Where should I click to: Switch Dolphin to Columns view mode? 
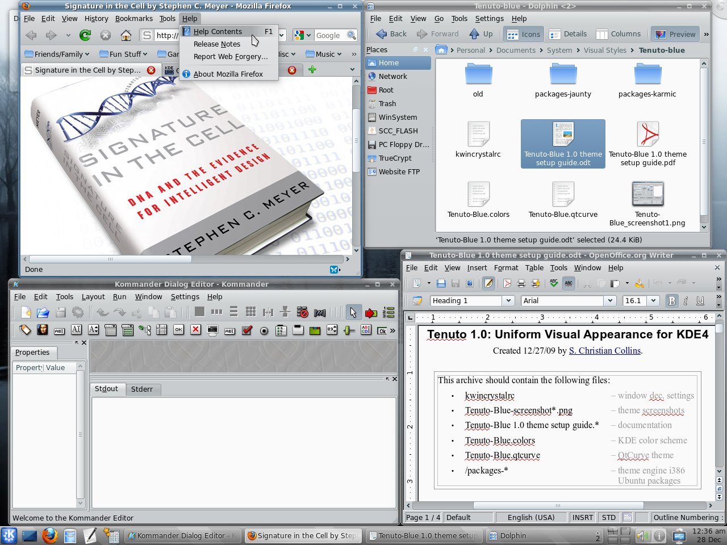click(x=618, y=34)
